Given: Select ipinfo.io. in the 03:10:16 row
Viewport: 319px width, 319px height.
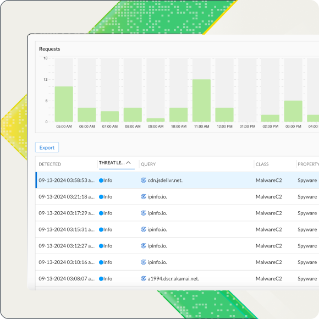Looking at the screenshot, I should [x=157, y=262].
